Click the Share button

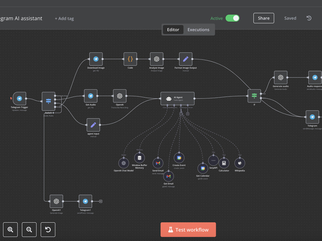click(264, 18)
